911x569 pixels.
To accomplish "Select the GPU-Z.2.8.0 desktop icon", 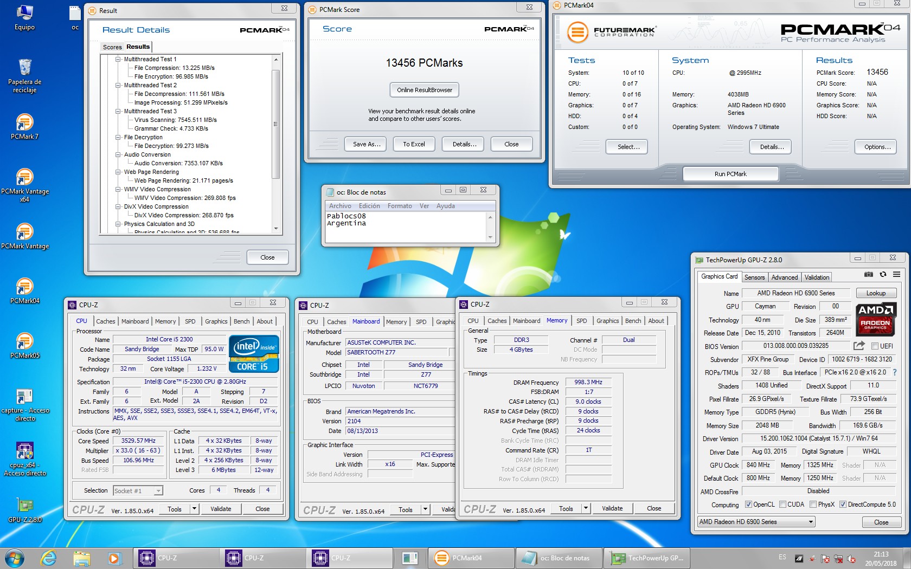I will 24,511.
